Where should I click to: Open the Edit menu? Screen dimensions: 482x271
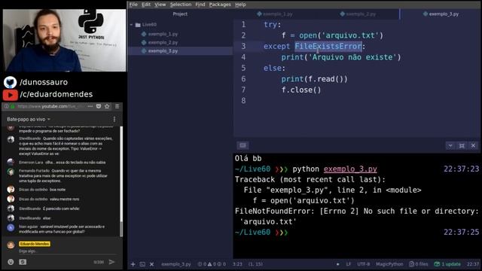pyautogui.click(x=146, y=5)
